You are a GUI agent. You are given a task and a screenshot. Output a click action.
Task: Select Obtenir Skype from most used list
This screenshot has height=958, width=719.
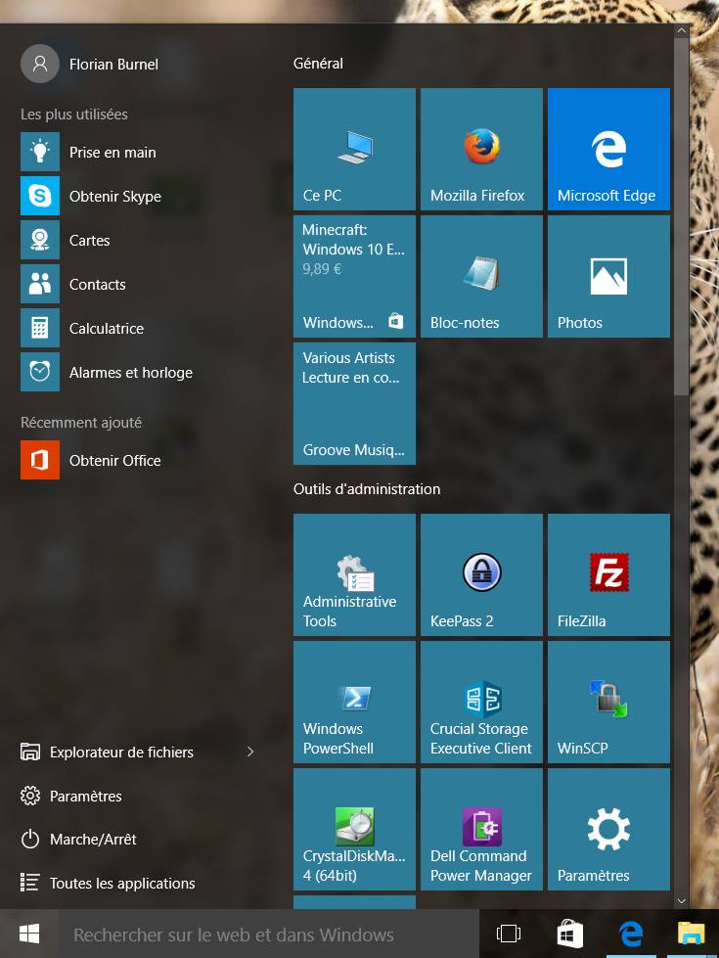tap(114, 197)
